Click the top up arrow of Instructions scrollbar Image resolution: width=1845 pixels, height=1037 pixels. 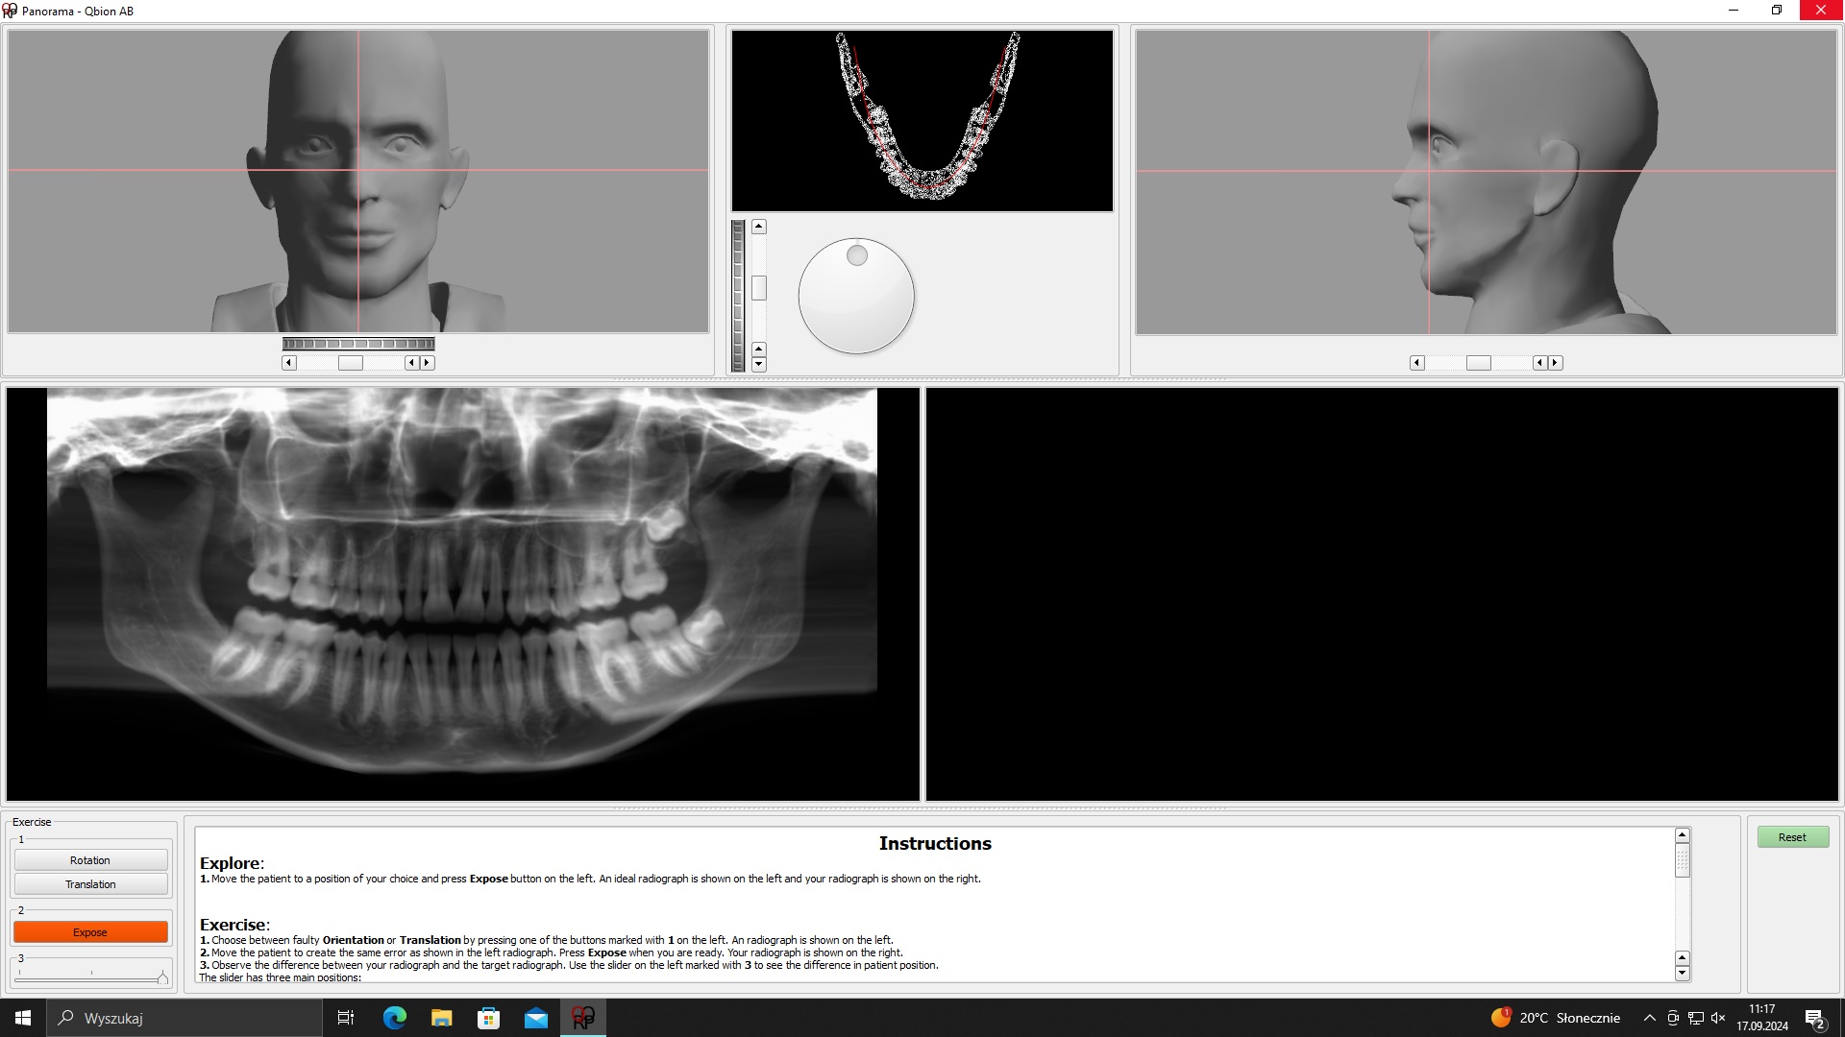pos(1682,835)
